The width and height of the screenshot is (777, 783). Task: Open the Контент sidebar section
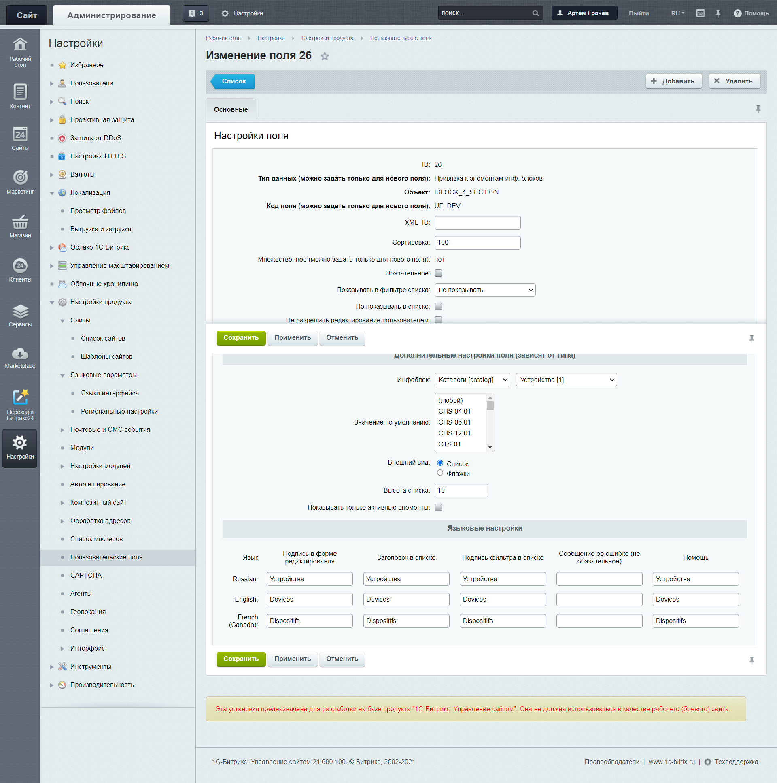[x=20, y=96]
